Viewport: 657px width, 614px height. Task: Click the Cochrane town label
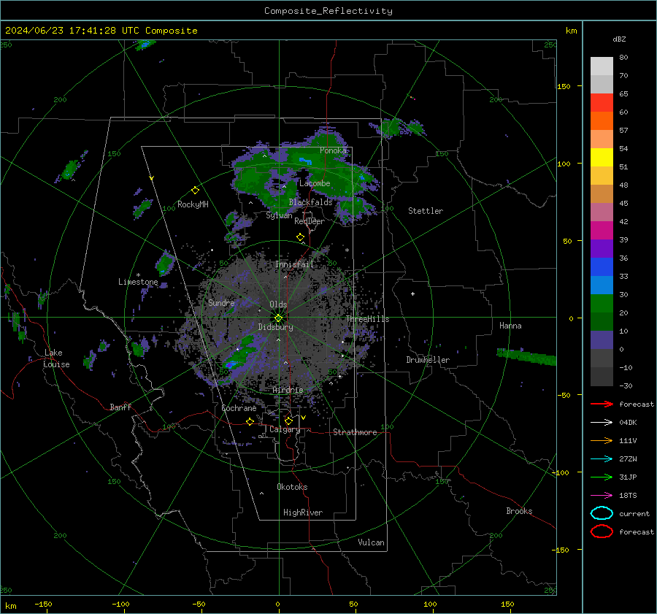[x=239, y=408]
